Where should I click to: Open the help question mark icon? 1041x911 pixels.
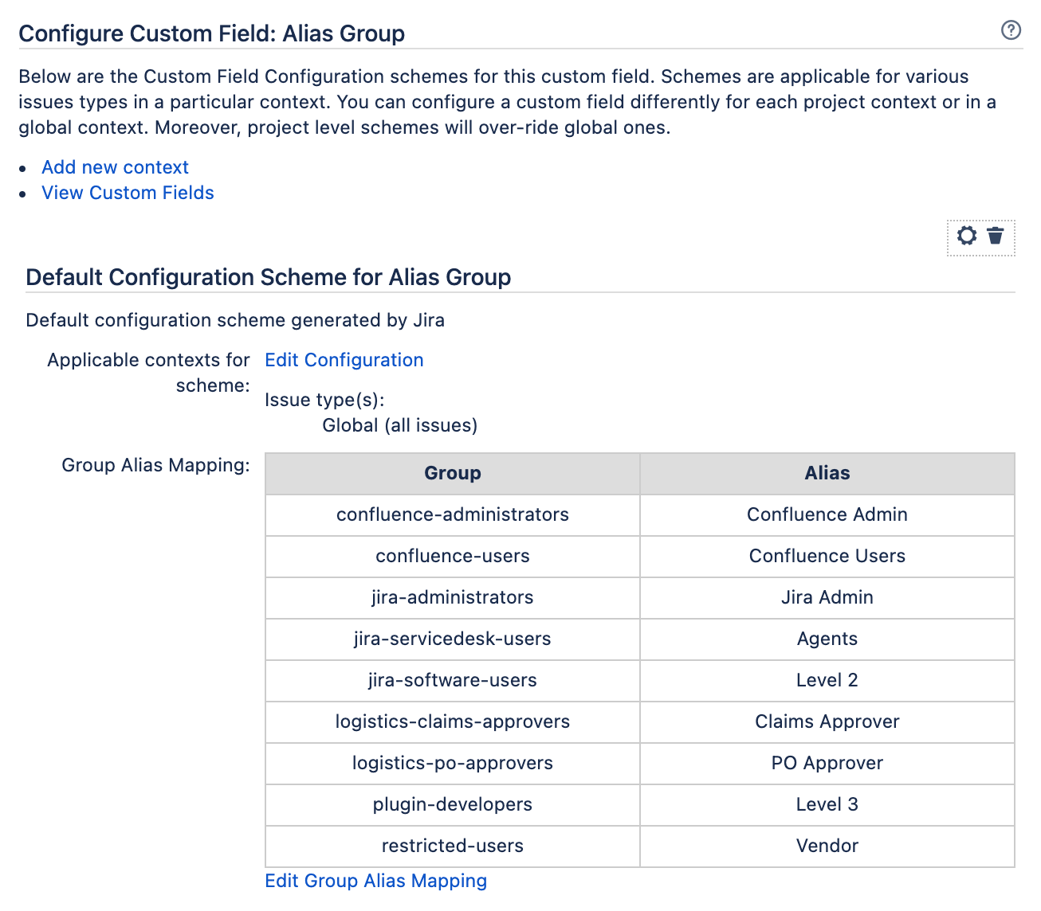tap(1011, 30)
